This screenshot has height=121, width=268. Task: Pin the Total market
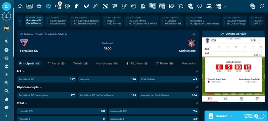(197, 103)
